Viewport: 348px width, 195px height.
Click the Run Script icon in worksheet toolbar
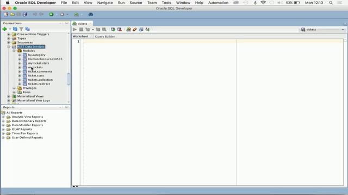point(81,29)
